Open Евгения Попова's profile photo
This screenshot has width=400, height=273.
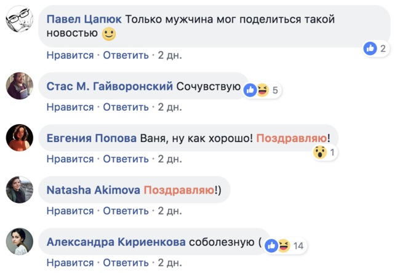(x=19, y=137)
